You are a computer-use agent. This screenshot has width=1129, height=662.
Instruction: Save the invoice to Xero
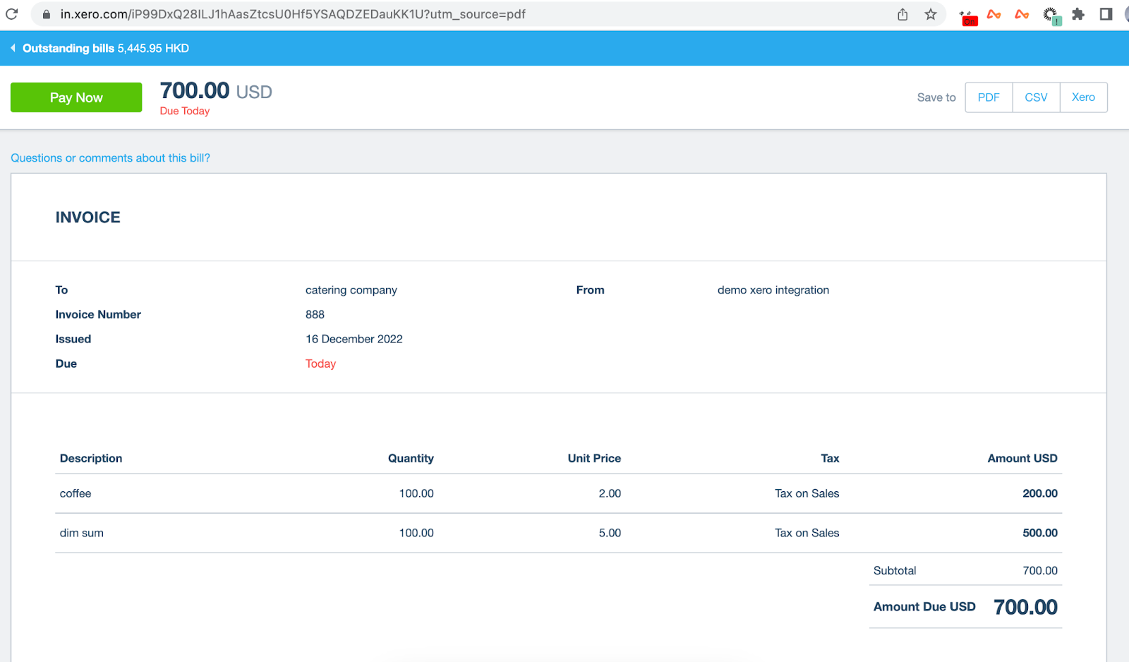[1083, 97]
